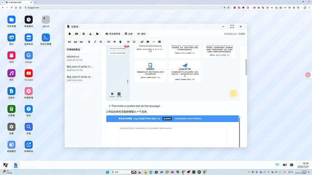
Task: Switch to 所见即所得 preview mode
Action: pyautogui.click(x=113, y=34)
